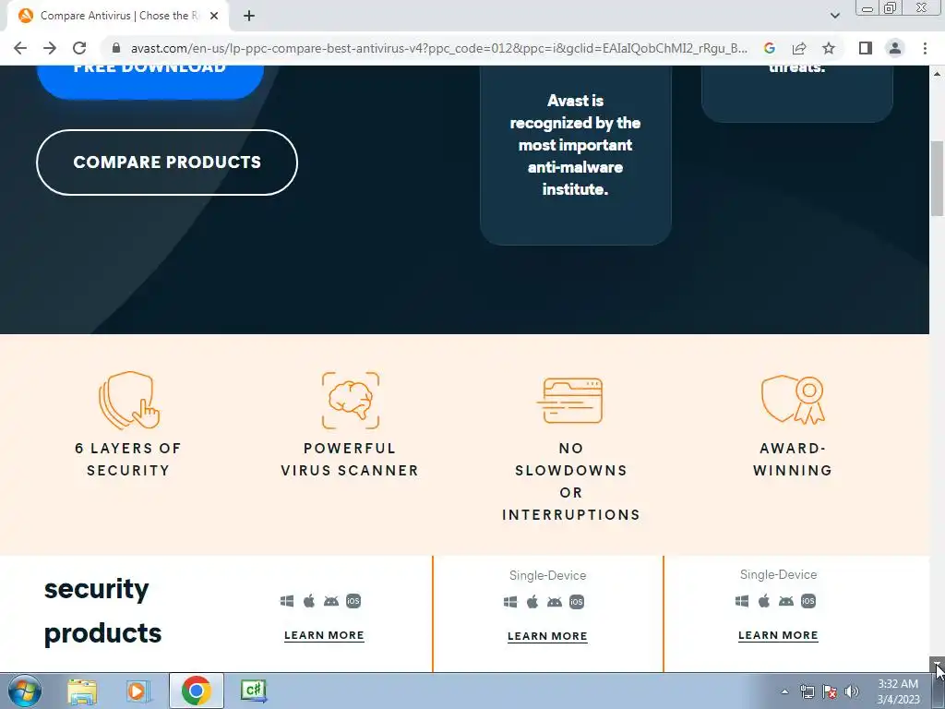
Task: Click the Compare Products button
Action: click(167, 162)
